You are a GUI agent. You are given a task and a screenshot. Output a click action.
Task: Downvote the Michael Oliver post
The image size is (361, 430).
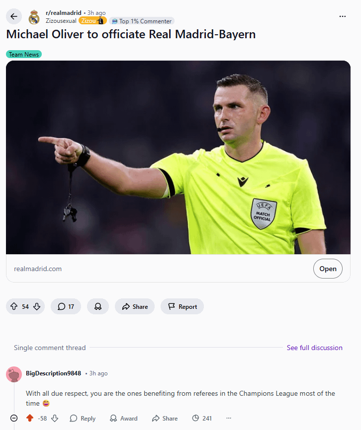click(37, 307)
